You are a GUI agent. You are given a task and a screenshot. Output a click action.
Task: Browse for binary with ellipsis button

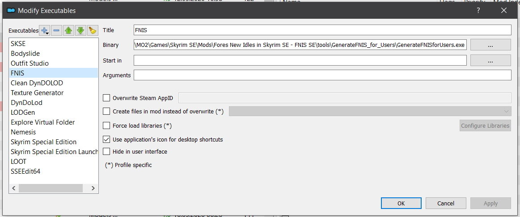click(490, 45)
